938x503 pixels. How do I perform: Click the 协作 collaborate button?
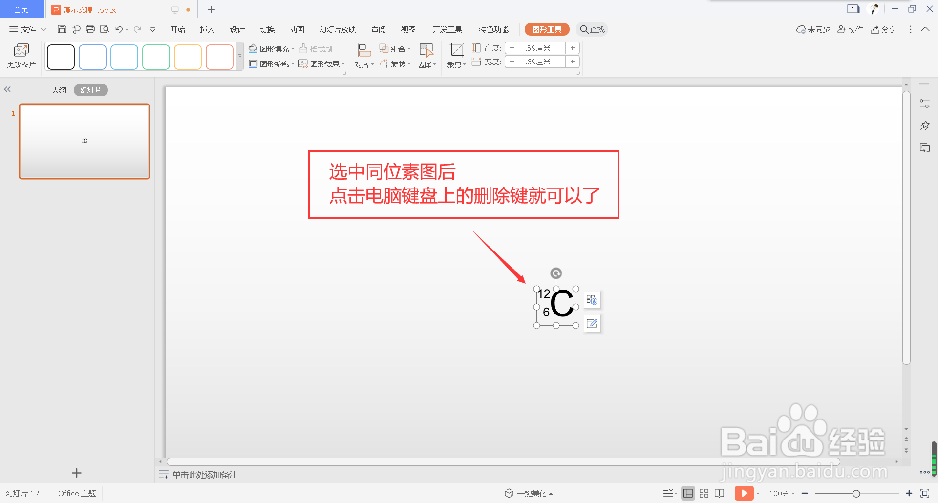click(x=850, y=29)
